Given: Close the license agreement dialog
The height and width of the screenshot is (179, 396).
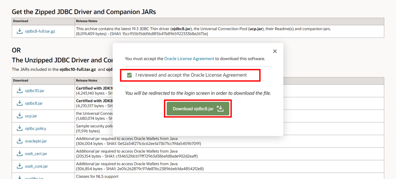Looking at the screenshot, I should coord(275,51).
